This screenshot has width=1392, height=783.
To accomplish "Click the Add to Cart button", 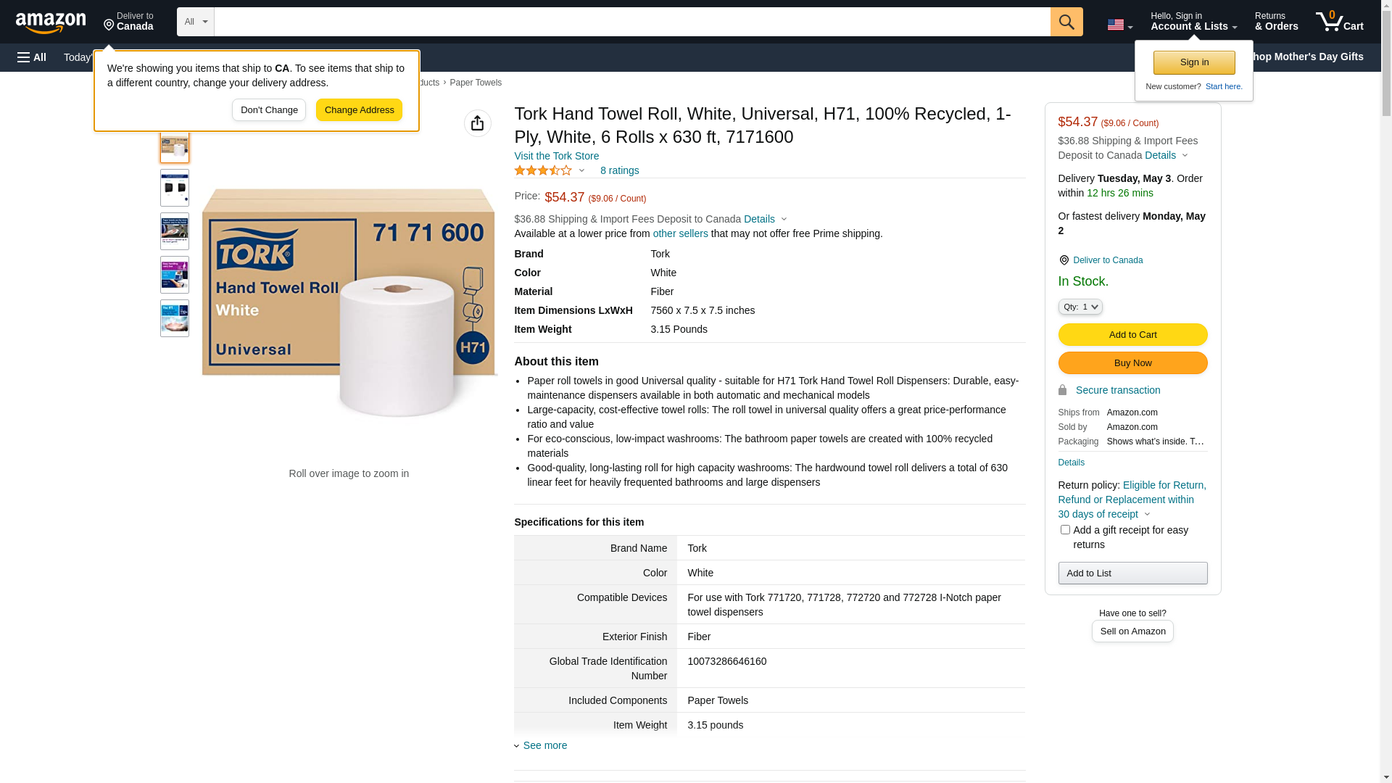I will tap(1132, 334).
